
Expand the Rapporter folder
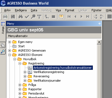click(20, 89)
